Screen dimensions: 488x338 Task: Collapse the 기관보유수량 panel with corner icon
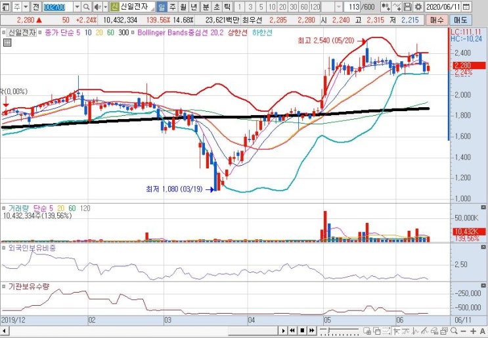483,285
